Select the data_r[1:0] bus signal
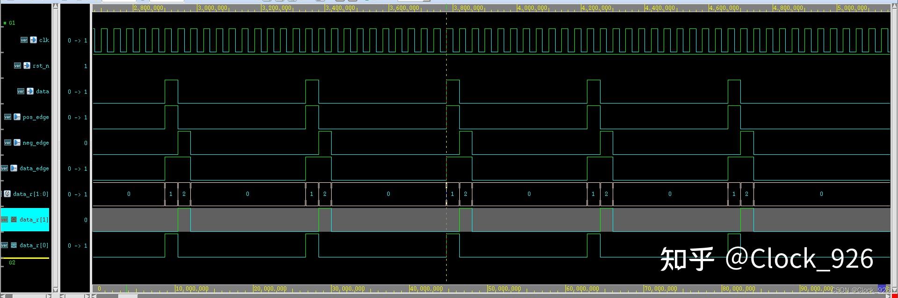Image resolution: width=898 pixels, height=298 pixels. coord(31,194)
